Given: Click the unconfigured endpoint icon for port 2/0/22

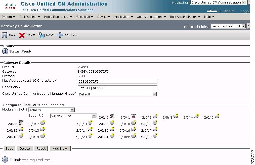Looking at the screenshot, I should tap(134, 136).
